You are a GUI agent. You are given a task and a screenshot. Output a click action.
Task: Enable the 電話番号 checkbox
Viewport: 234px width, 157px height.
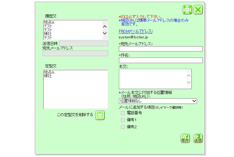pyautogui.click(x=123, y=113)
